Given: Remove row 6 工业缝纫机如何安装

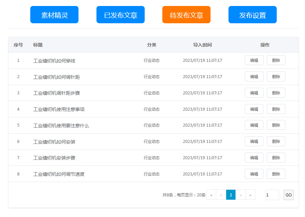Looking at the screenshot, I should (276, 142).
